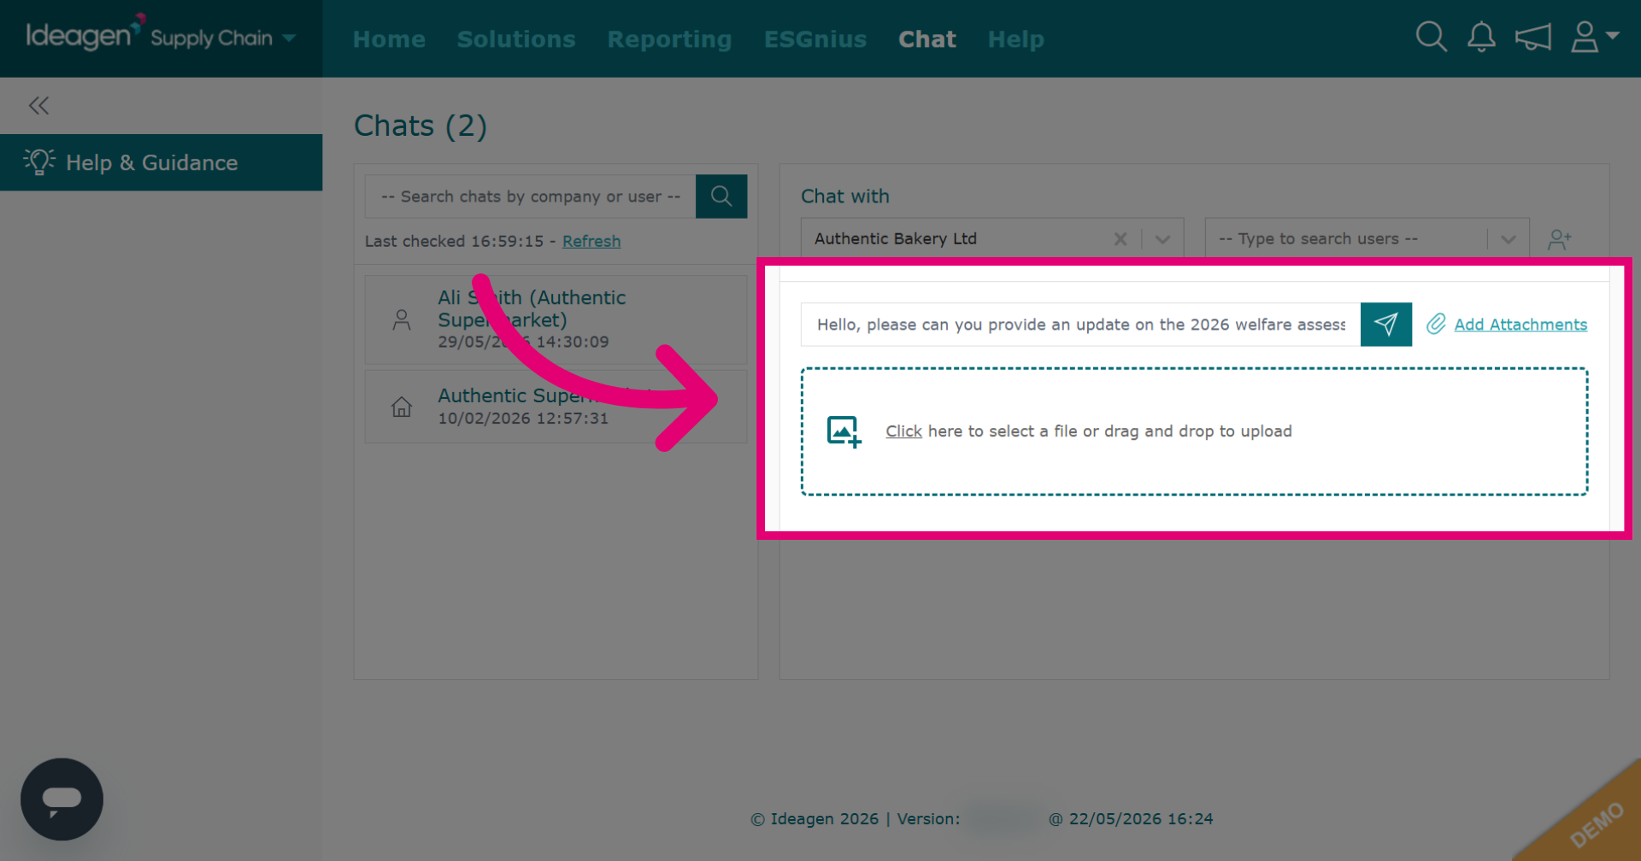Expand the user search dropdown chevron
Viewport: 1641px width, 861px height.
point(1509,239)
